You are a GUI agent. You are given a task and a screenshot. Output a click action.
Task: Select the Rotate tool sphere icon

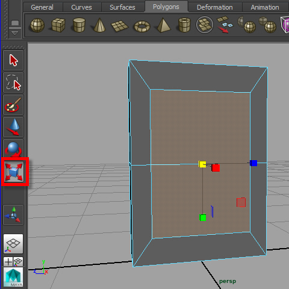pos(13,149)
